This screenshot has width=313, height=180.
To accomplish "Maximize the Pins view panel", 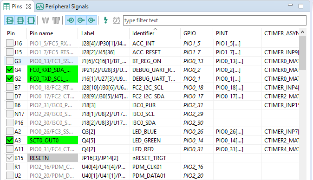I will [301, 6].
